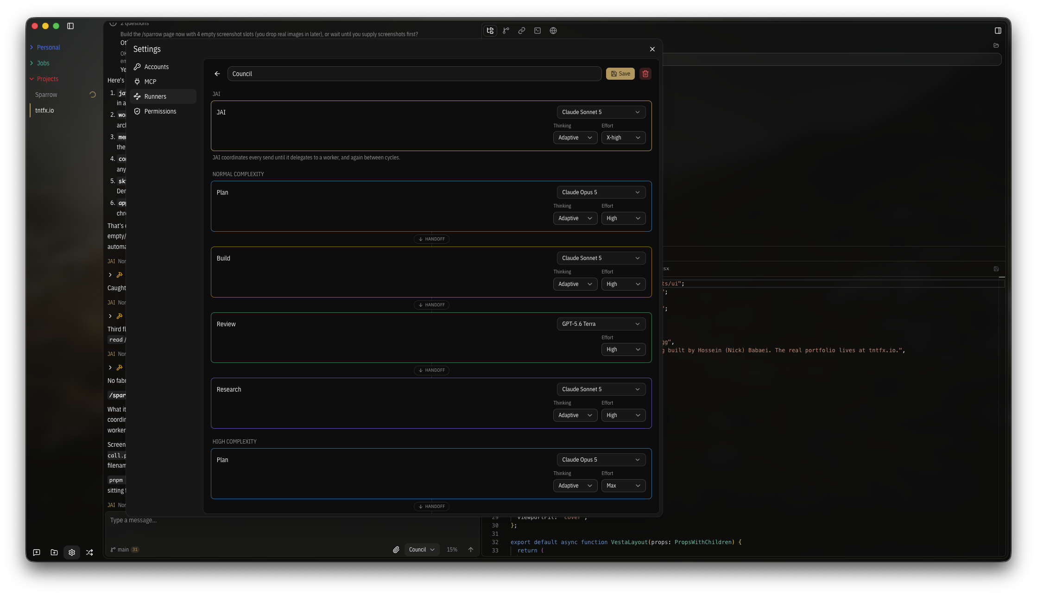Open the file tree view icon
The width and height of the screenshot is (1037, 596).
(490, 31)
